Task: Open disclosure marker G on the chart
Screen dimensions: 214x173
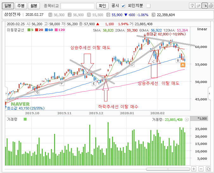Action: pyautogui.click(x=37, y=92)
